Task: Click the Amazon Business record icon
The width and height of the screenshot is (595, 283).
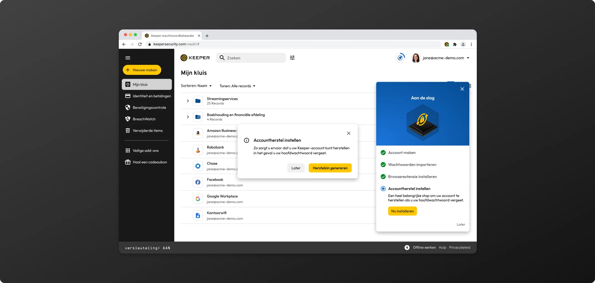Action: click(x=198, y=133)
